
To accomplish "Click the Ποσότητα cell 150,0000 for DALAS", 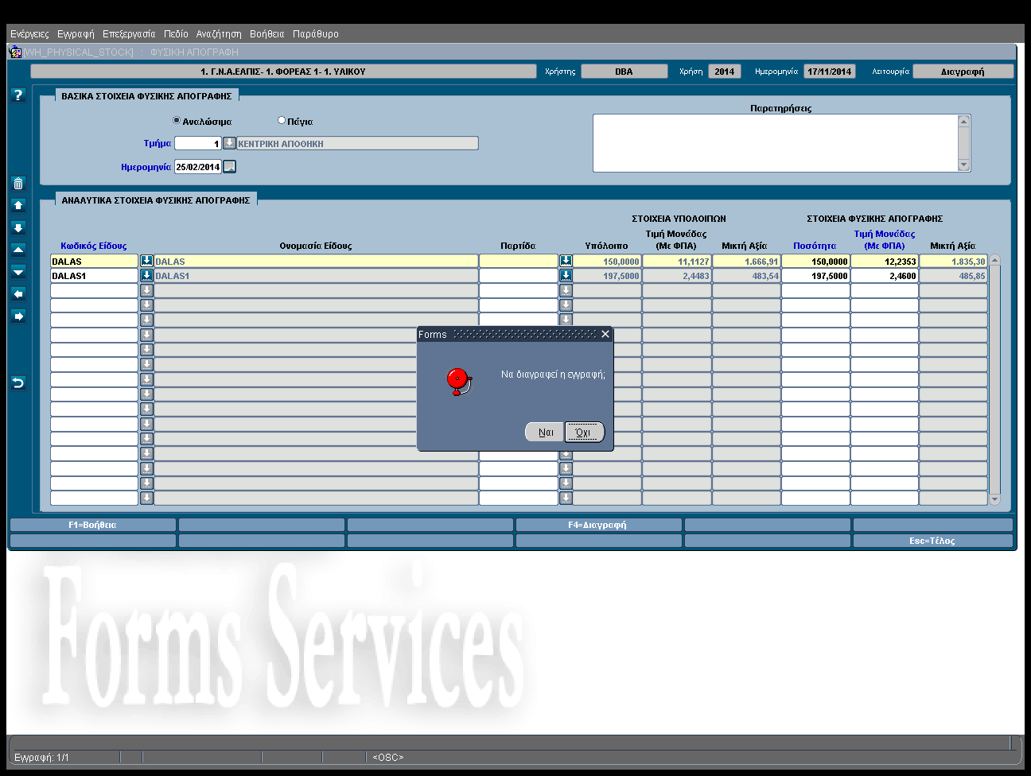I will click(815, 261).
